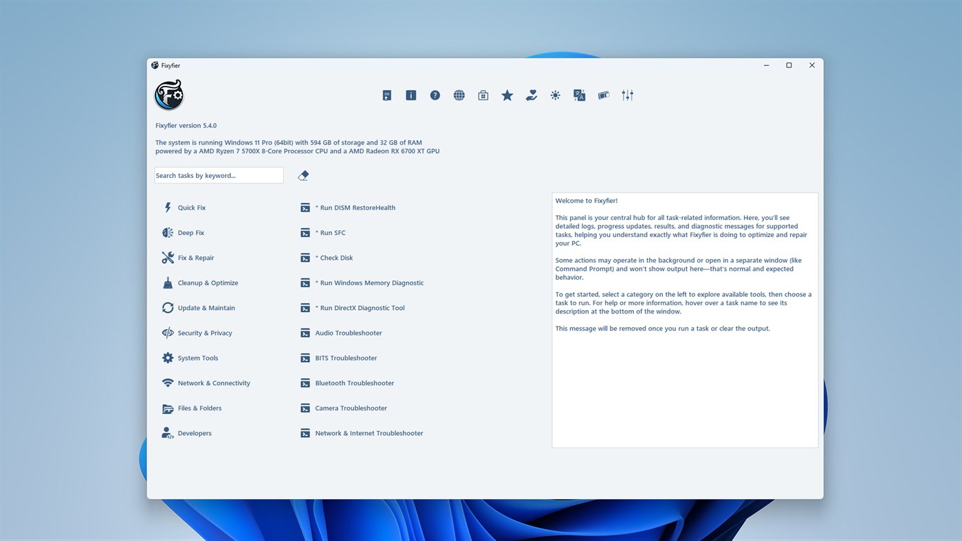Launch Network & Internet Troubleshooter
The height and width of the screenshot is (541, 962).
coord(362,433)
